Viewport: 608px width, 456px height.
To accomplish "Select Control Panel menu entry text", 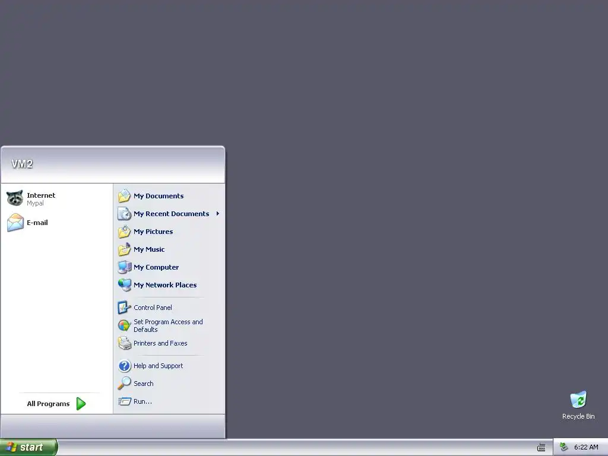I will coord(153,308).
